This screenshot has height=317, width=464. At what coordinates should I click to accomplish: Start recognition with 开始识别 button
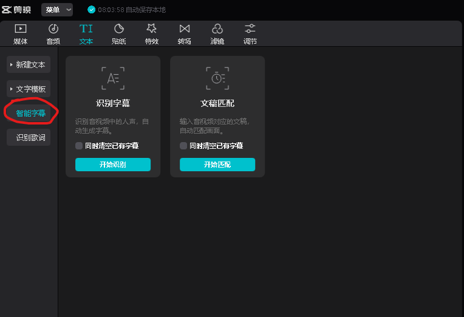coord(113,165)
